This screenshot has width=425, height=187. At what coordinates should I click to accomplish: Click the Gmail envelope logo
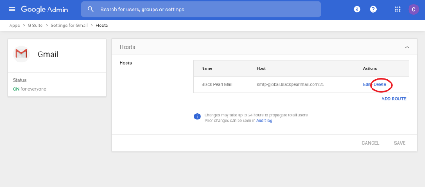tap(21, 54)
